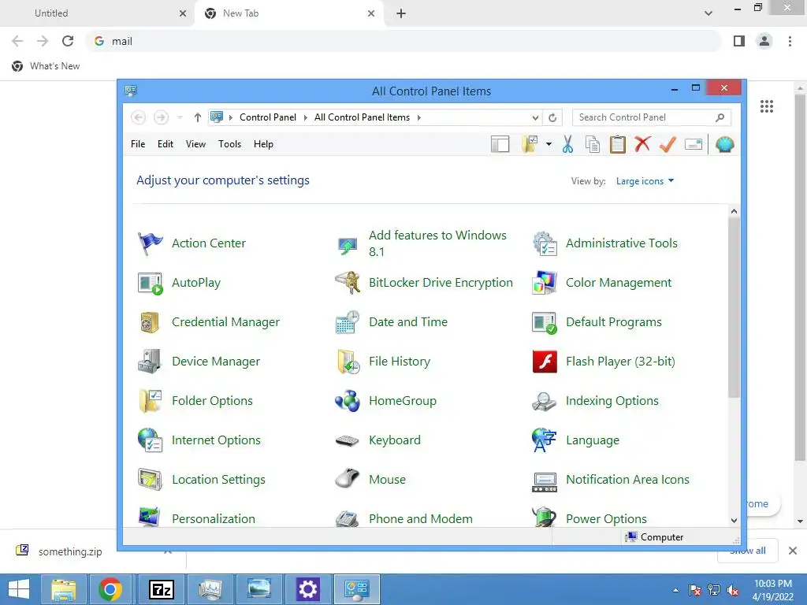Open BitLocker Drive Encryption icon
This screenshot has height=605, width=807.
pyautogui.click(x=348, y=283)
